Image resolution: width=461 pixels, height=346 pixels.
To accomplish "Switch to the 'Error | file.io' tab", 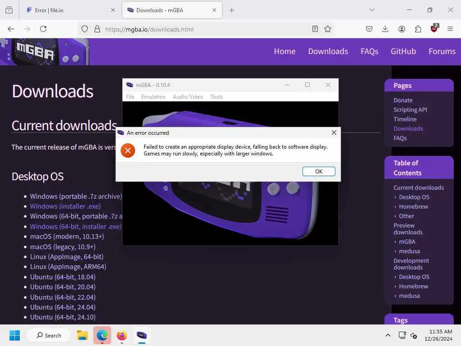I will (x=71, y=10).
